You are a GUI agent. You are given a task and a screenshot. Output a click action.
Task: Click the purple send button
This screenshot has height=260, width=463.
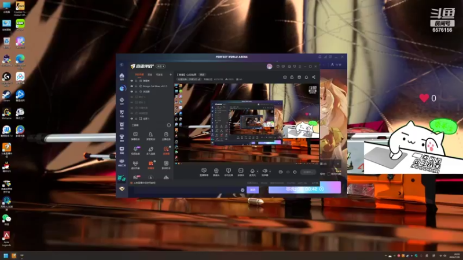point(253,190)
